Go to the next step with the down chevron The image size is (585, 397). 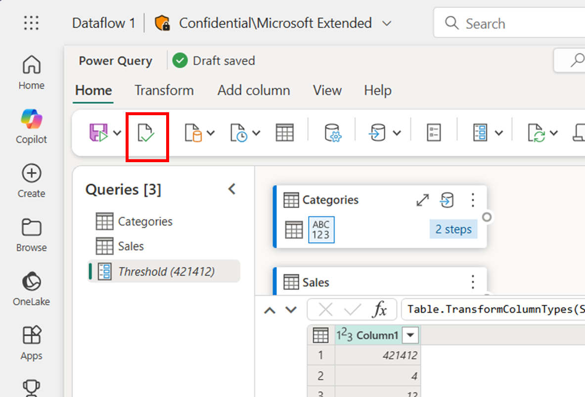[x=291, y=309]
